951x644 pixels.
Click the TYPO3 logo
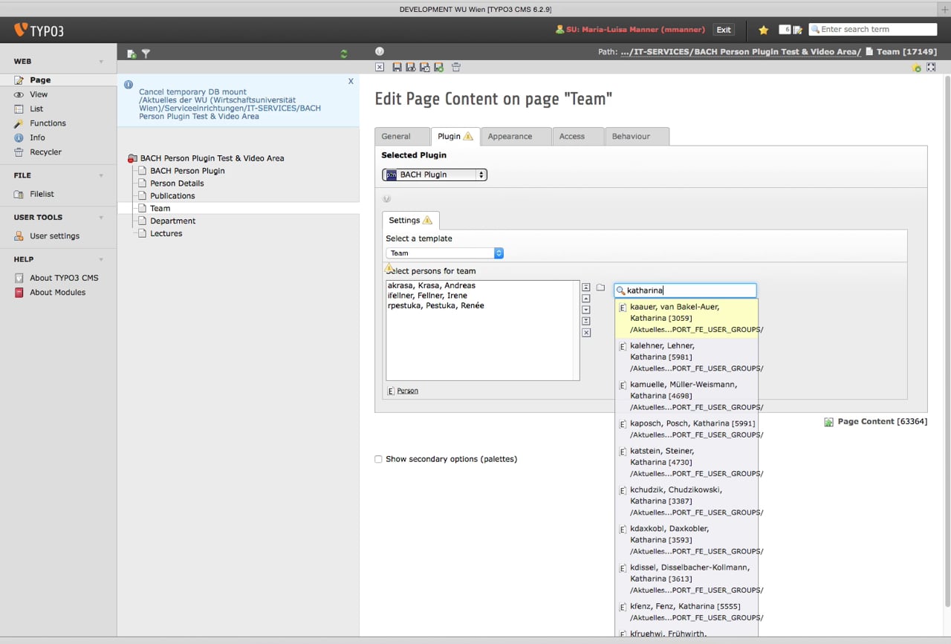click(x=39, y=30)
